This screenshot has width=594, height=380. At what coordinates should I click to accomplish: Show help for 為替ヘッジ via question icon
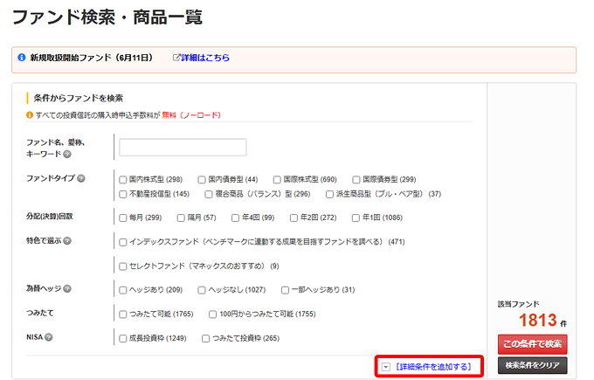point(67,289)
